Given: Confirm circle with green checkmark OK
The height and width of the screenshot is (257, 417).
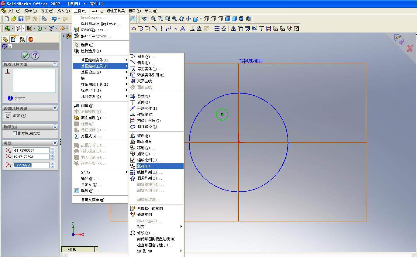Looking at the screenshot, I should (x=25, y=55).
